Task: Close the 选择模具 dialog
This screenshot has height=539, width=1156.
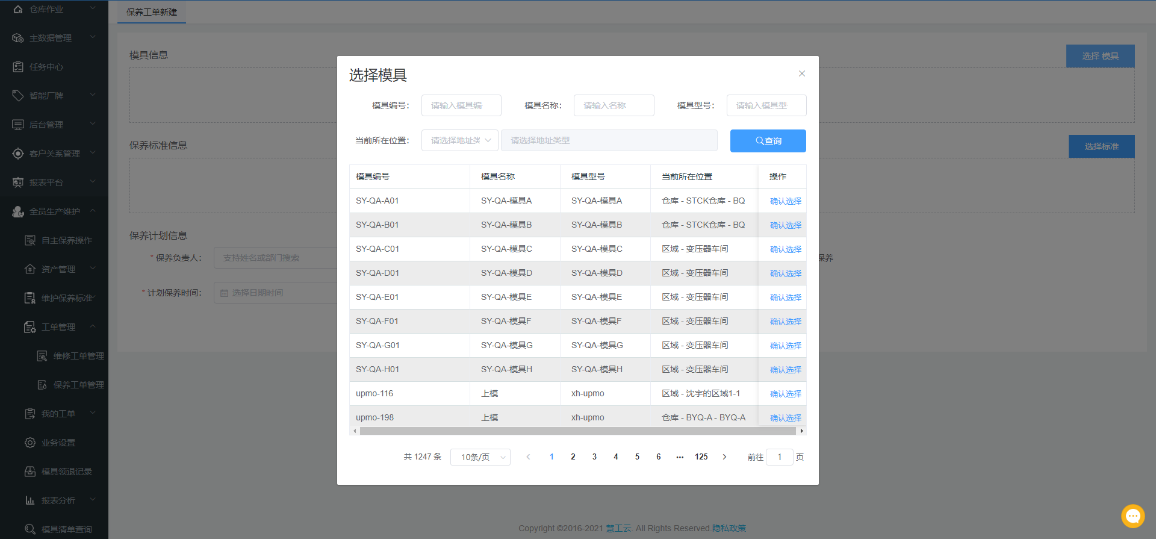Action: tap(801, 73)
